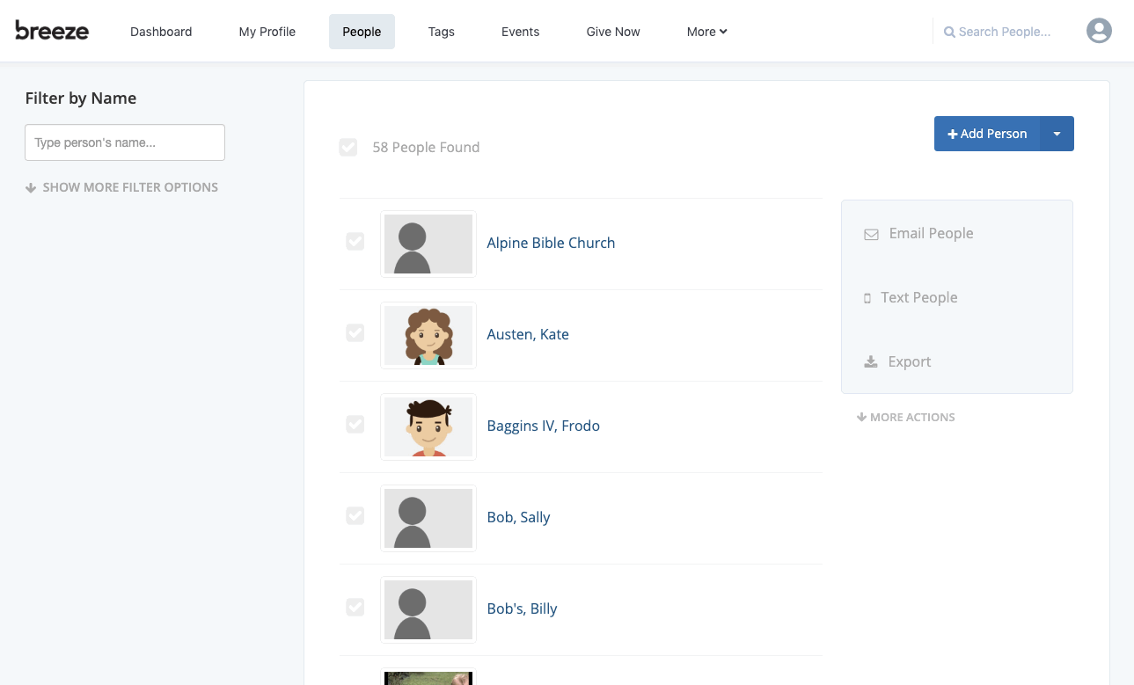Open the profile for Bob, Sally
This screenshot has width=1134, height=685.
[518, 517]
